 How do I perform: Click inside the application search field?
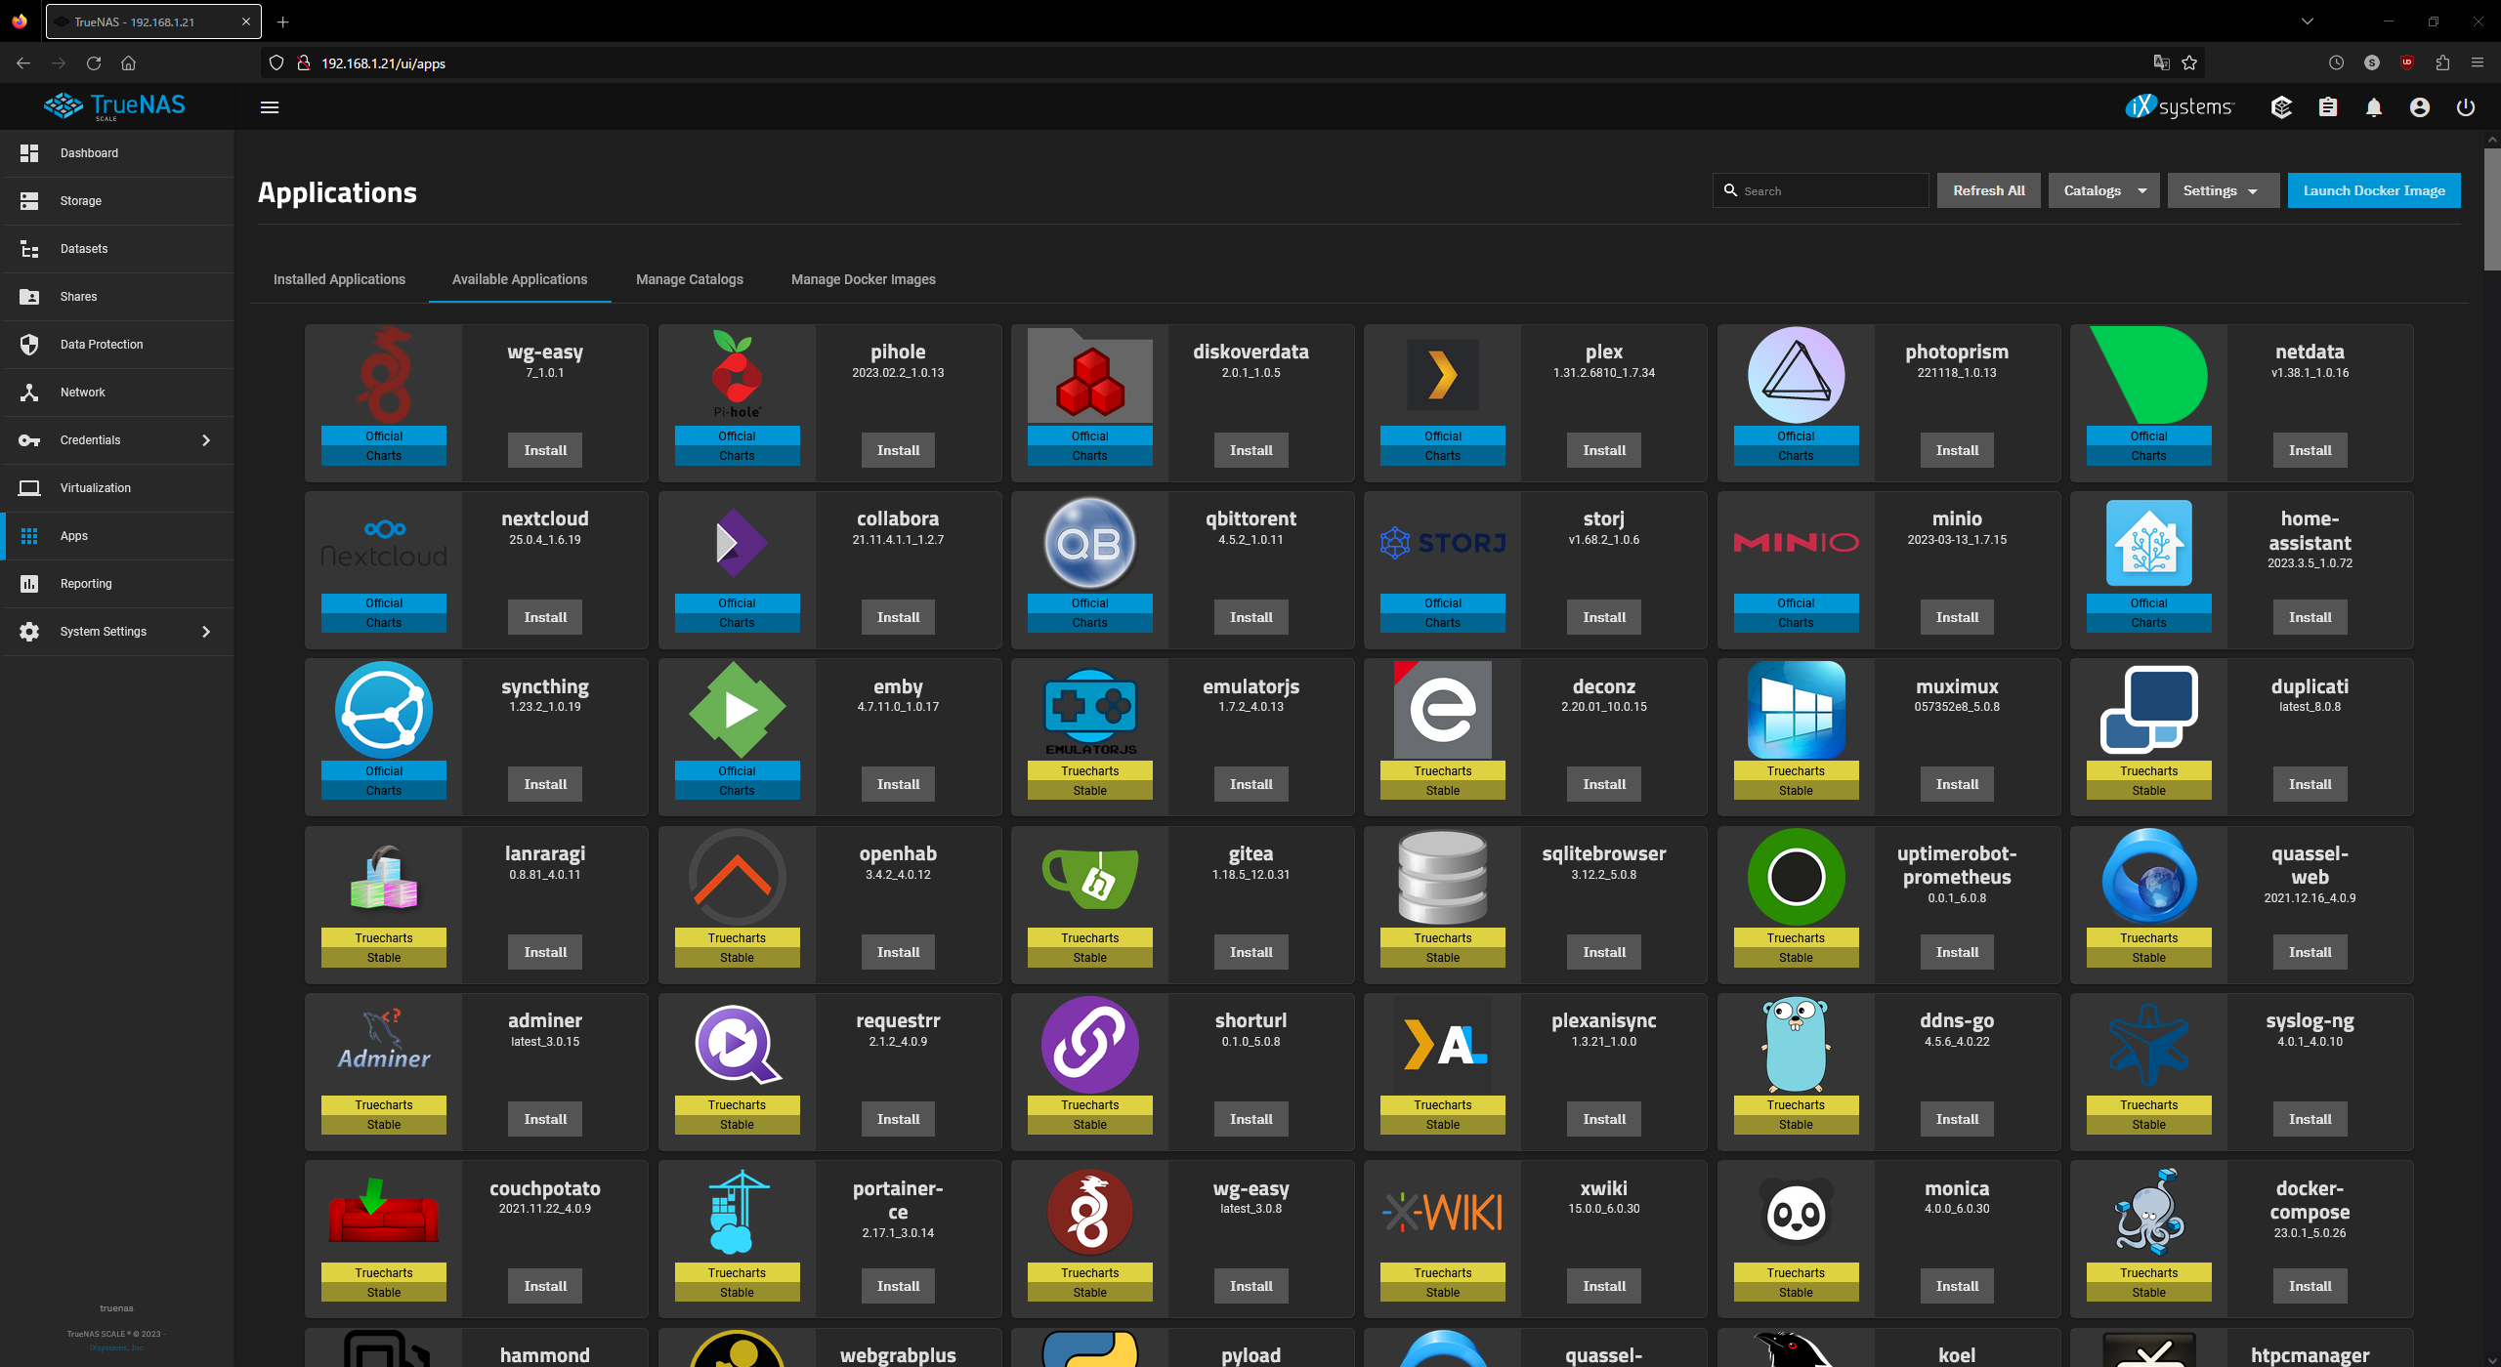pyautogui.click(x=1820, y=190)
